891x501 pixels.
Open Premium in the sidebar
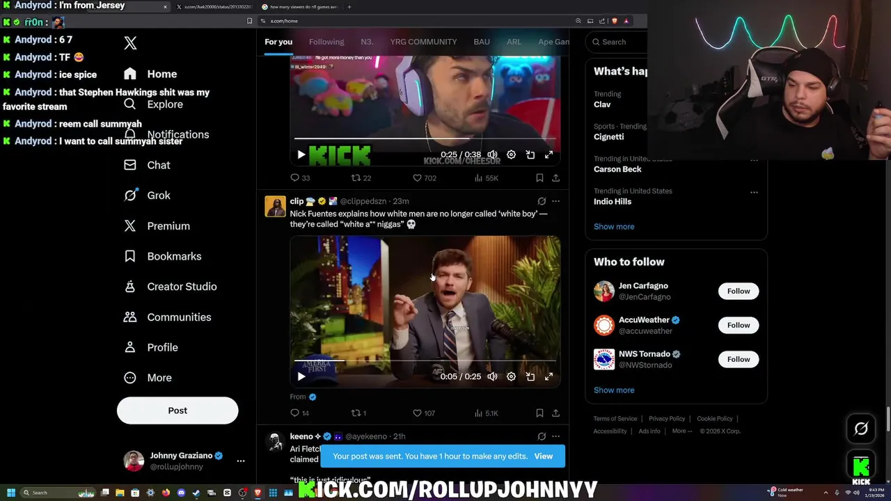click(157, 226)
